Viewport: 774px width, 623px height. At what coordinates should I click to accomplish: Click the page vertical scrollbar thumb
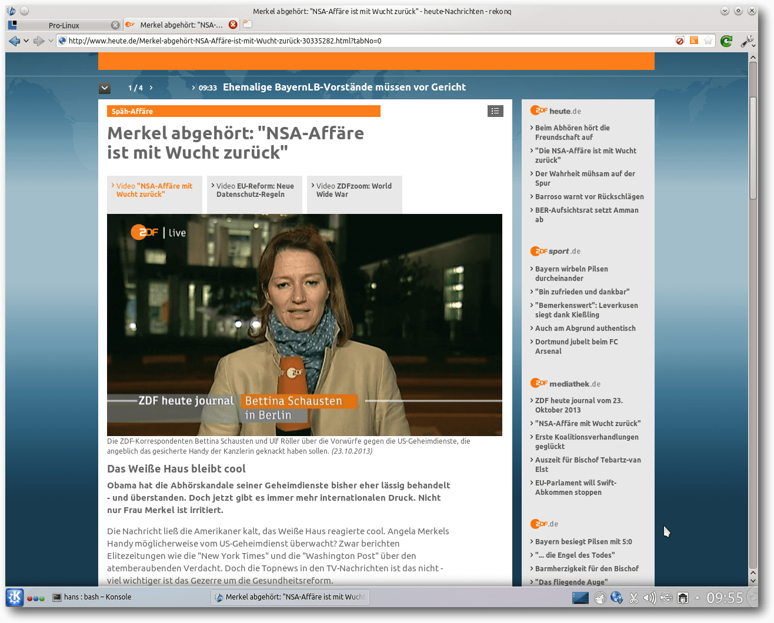tap(753, 148)
